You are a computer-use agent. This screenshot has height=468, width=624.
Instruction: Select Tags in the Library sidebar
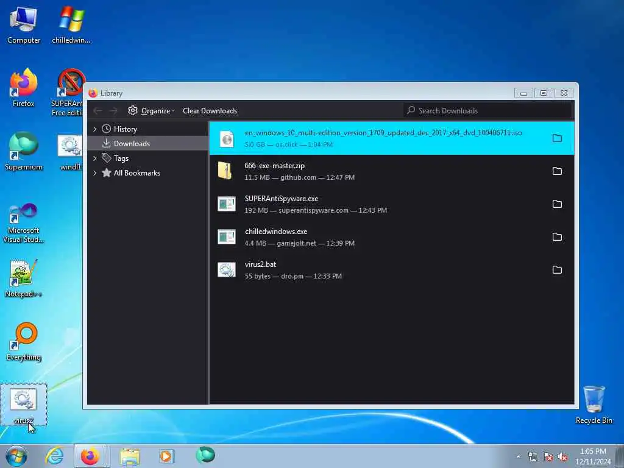point(121,158)
